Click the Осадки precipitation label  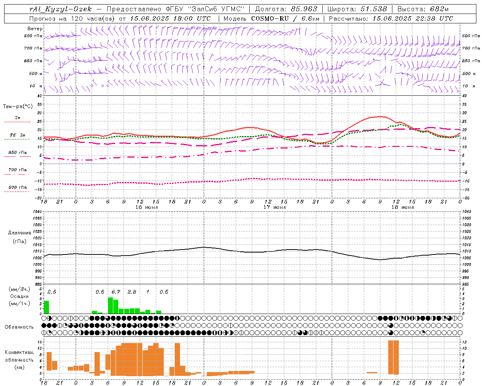[x=19, y=296]
